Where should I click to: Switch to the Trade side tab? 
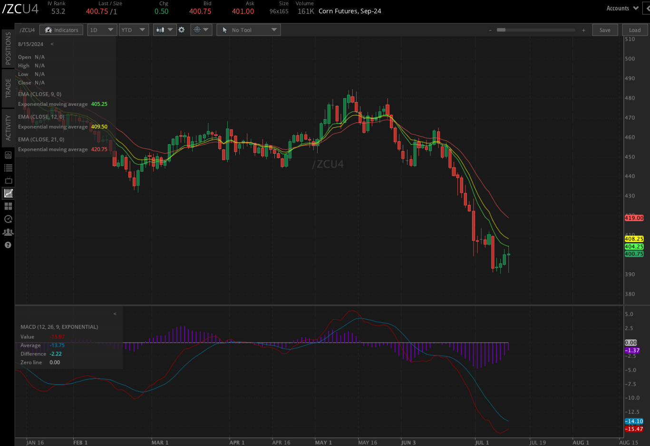8,88
